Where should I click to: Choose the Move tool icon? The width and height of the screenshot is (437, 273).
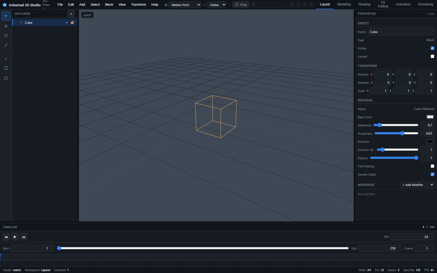pyautogui.click(x=6, y=26)
